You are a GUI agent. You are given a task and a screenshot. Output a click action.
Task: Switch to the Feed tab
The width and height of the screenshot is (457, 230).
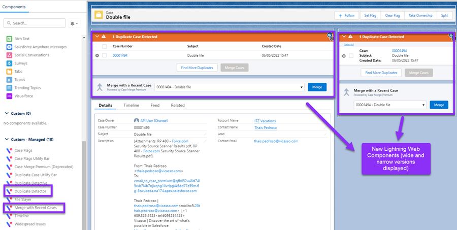coord(155,105)
